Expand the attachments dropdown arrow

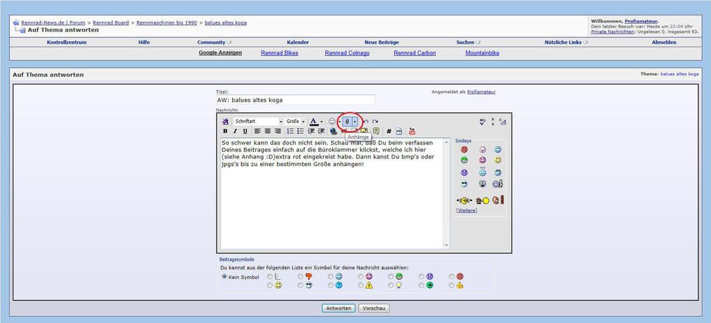click(355, 121)
